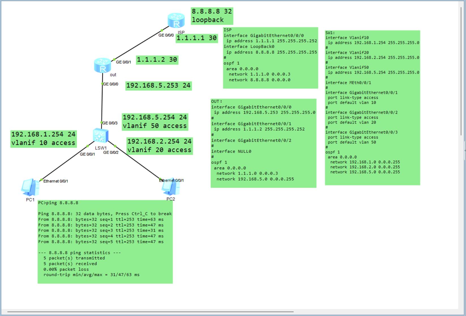Click the 1.1.1.2 30 address label
Image resolution: width=466 pixels, height=316 pixels.
157,60
